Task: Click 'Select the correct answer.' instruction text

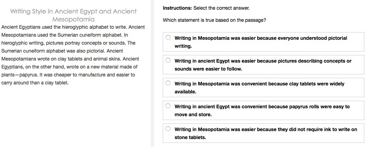Action: point(221,8)
